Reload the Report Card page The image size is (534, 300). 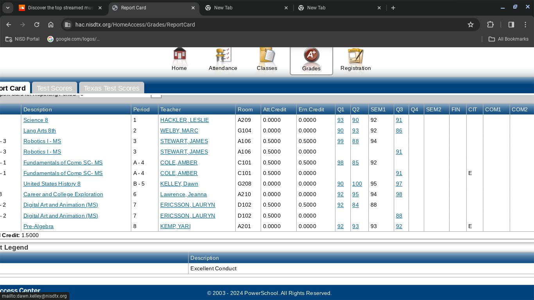coord(37,25)
